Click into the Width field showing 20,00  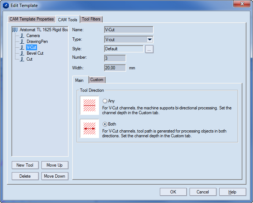(x=115, y=68)
